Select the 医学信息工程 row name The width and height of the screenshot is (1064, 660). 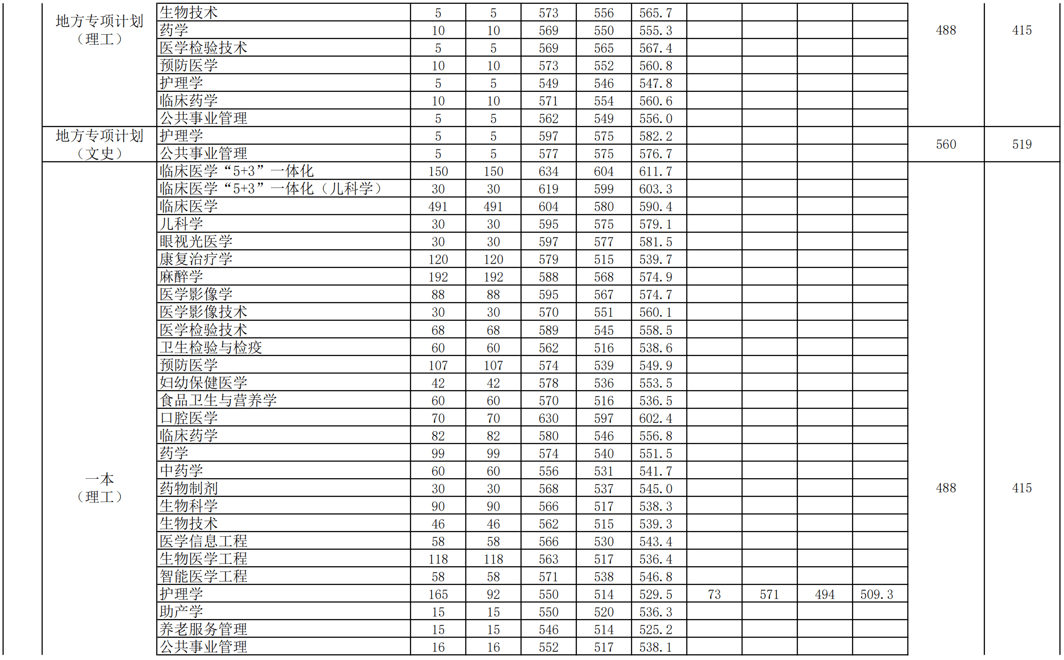203,541
